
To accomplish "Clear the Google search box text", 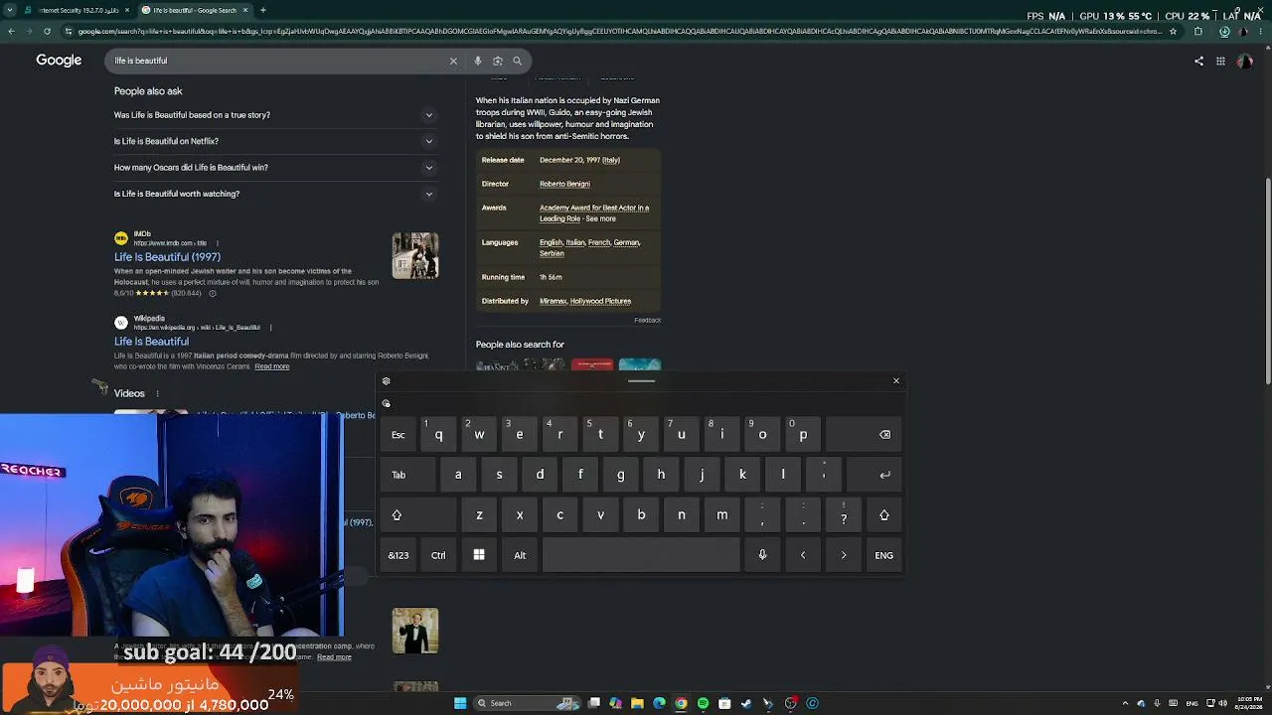I will 453,61.
